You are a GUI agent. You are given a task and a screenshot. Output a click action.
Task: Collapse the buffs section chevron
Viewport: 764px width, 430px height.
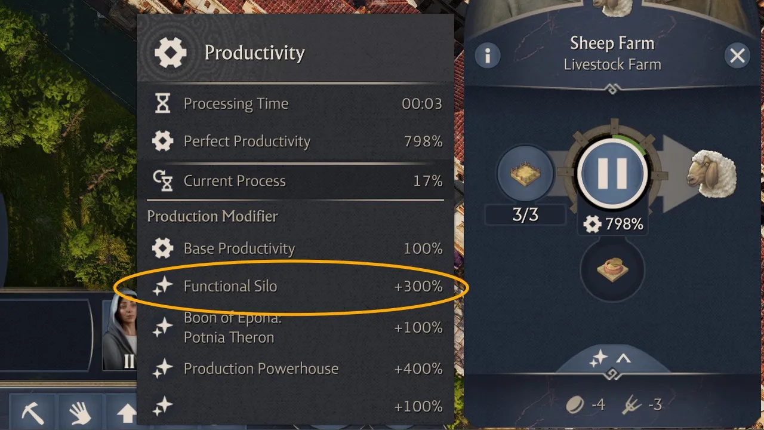click(x=623, y=359)
